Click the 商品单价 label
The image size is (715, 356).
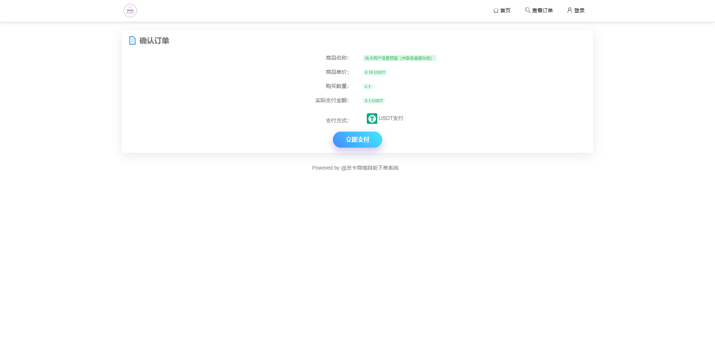click(x=337, y=72)
